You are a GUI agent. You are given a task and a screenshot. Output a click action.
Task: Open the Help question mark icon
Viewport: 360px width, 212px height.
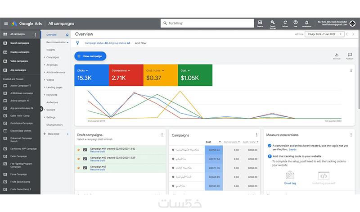[x=296, y=23]
